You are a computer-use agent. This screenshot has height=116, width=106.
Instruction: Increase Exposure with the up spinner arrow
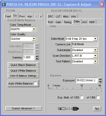(100, 79)
